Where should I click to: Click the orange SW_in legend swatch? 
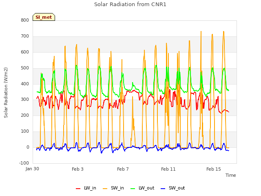[x=105, y=189]
